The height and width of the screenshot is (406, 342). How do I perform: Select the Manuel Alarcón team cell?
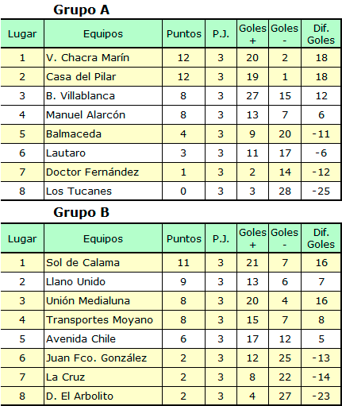[x=103, y=115]
